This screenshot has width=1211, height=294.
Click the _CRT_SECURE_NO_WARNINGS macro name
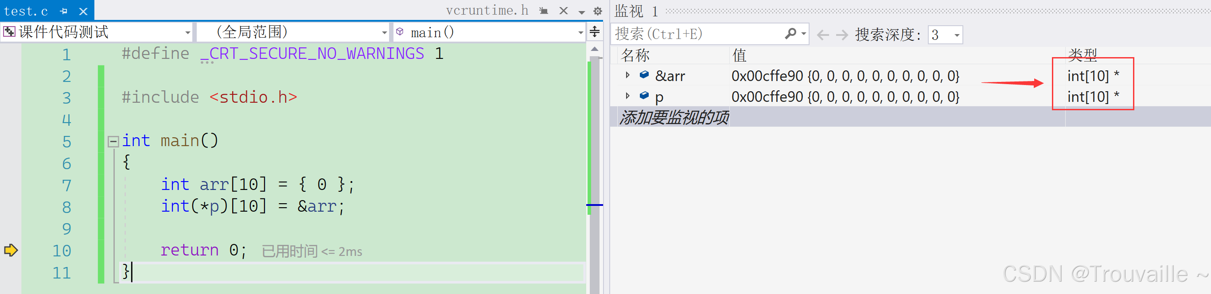click(313, 54)
